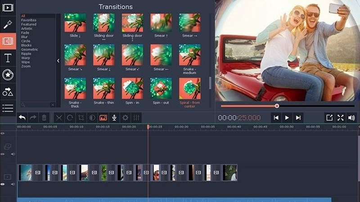Select the Wipe category
This screenshot has height=202, width=360.
pos(25,62)
